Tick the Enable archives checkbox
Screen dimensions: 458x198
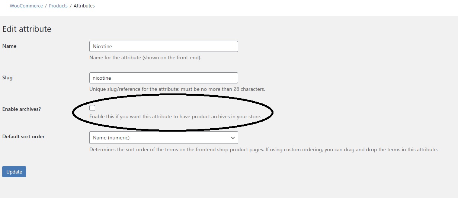click(x=92, y=108)
